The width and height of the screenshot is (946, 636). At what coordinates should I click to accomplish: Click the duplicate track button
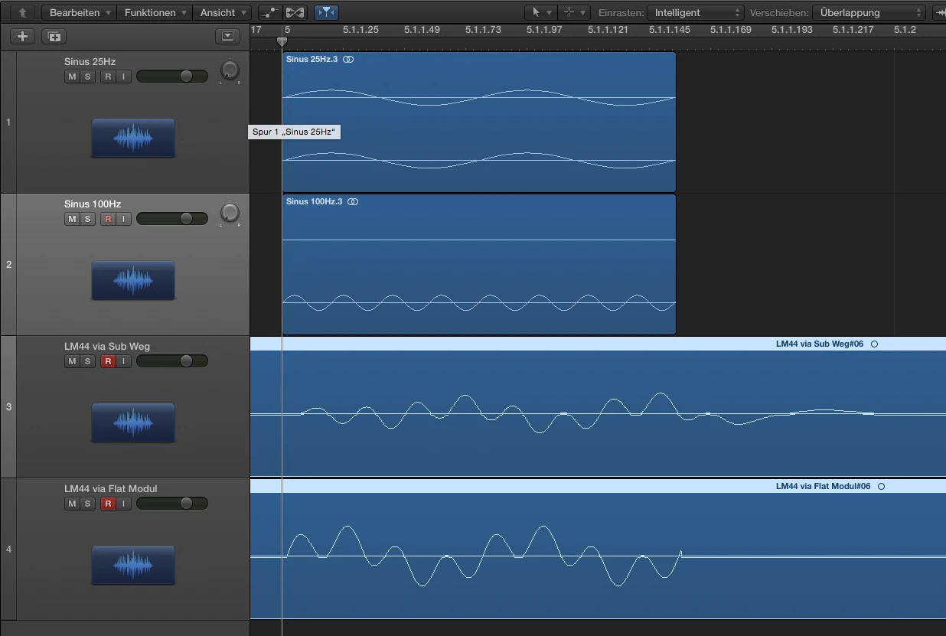click(54, 36)
